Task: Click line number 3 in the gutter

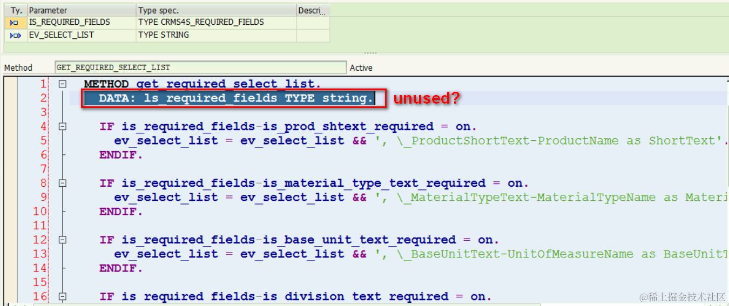Action: coord(44,112)
